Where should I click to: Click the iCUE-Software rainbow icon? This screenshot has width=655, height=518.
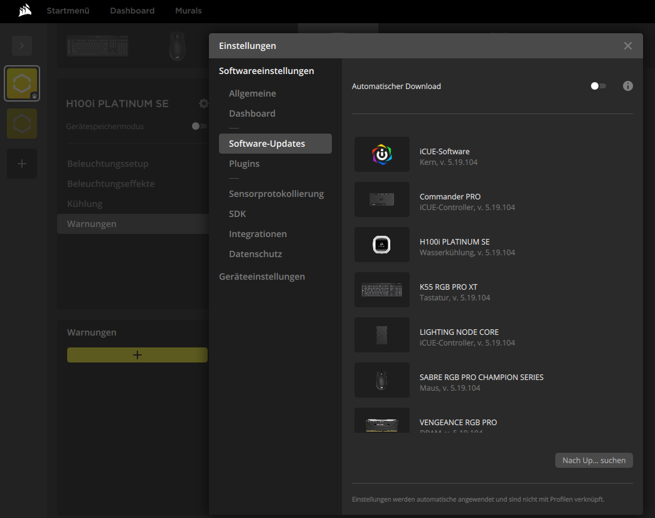click(x=382, y=154)
